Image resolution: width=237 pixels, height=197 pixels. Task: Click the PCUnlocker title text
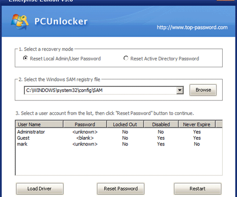(61, 22)
